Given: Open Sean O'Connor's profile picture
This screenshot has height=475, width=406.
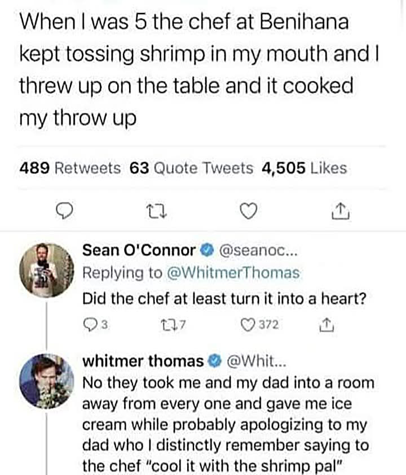Looking at the screenshot, I should click(47, 270).
